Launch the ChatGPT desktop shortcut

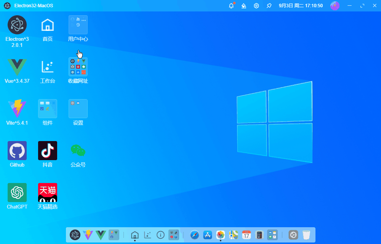[17, 193]
